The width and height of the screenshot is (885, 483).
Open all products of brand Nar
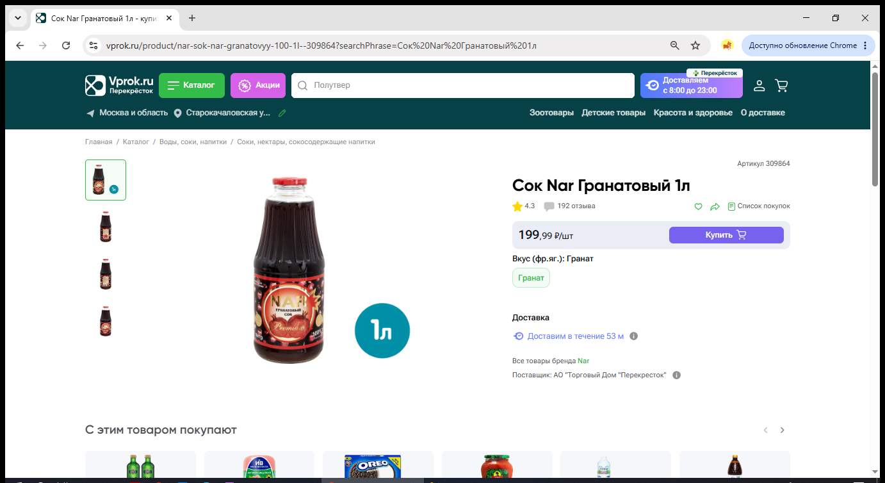[x=583, y=361]
